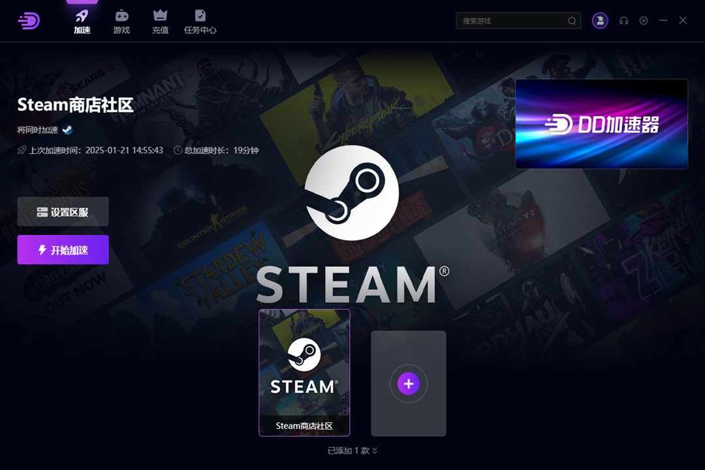Open the DD加速器 promo banner

click(602, 124)
